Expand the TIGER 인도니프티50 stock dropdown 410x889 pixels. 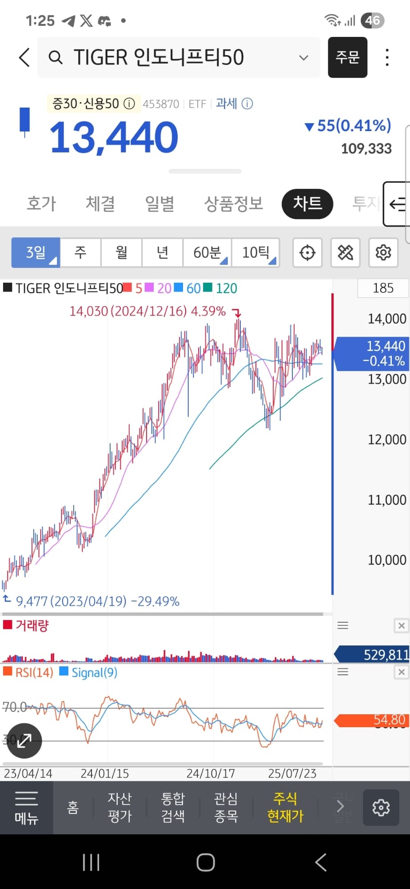coord(304,58)
